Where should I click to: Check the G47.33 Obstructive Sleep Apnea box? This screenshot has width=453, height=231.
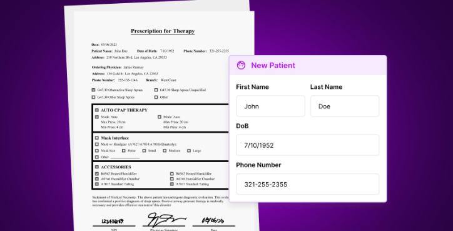click(93, 90)
